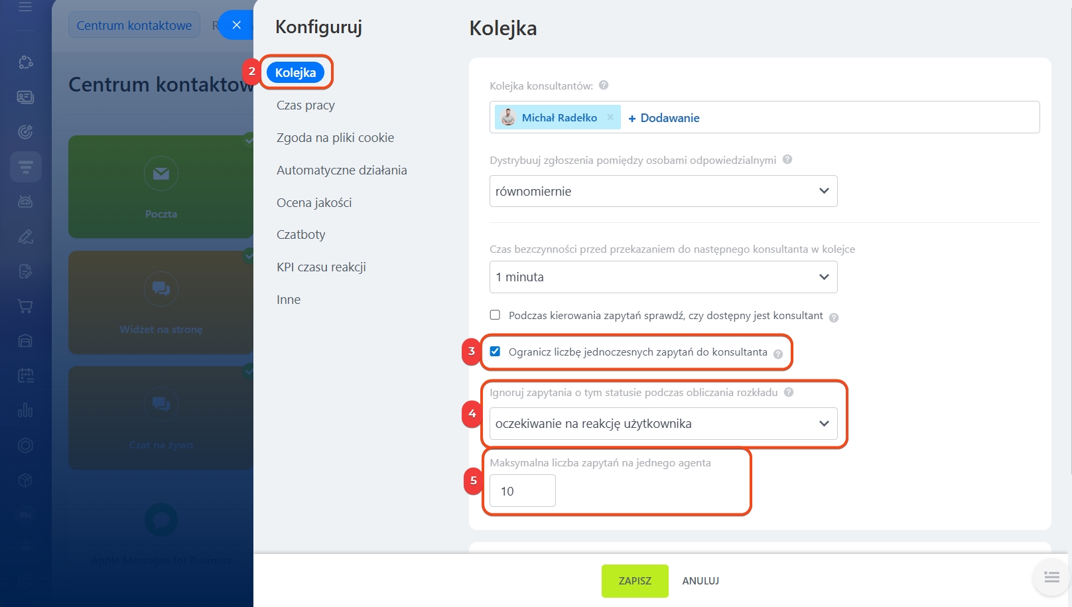
Task: Show help for Ogranicz liczbę zapytań
Action: coord(778,354)
